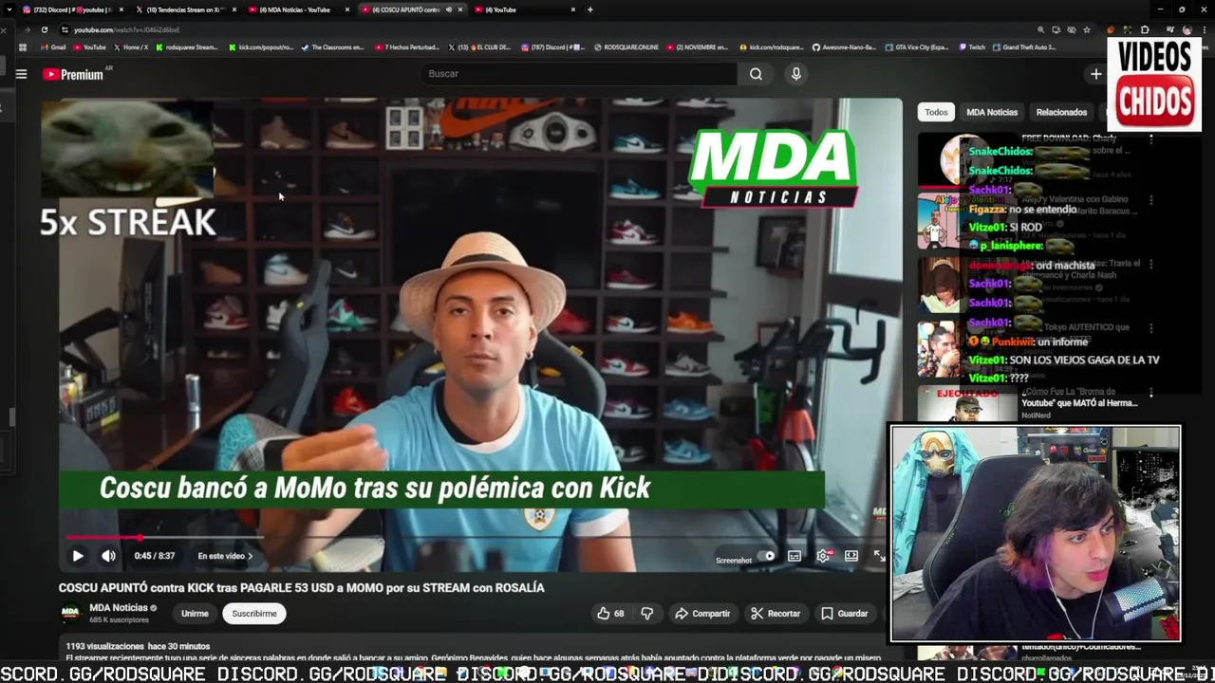
Task: Open the EJECUTADO video thumbnail
Action: pyautogui.click(x=965, y=403)
